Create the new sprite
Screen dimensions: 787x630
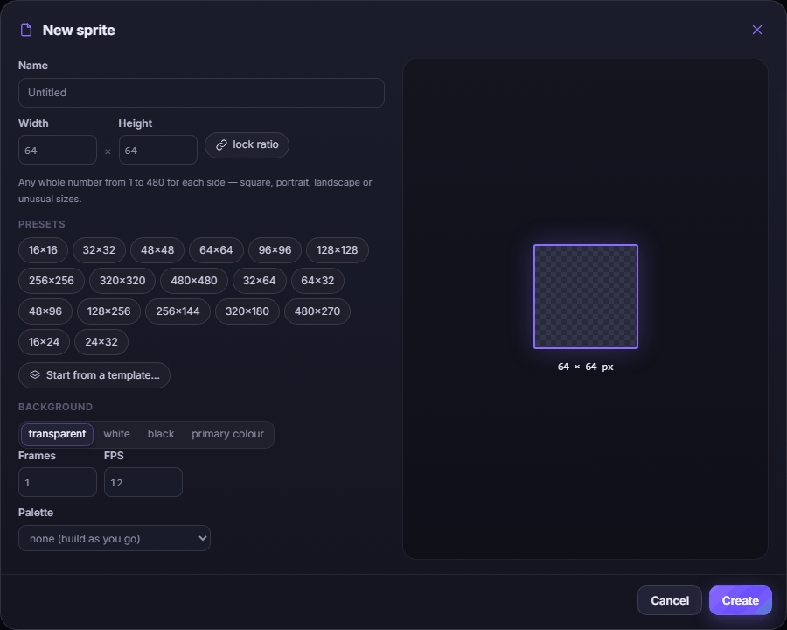point(741,600)
